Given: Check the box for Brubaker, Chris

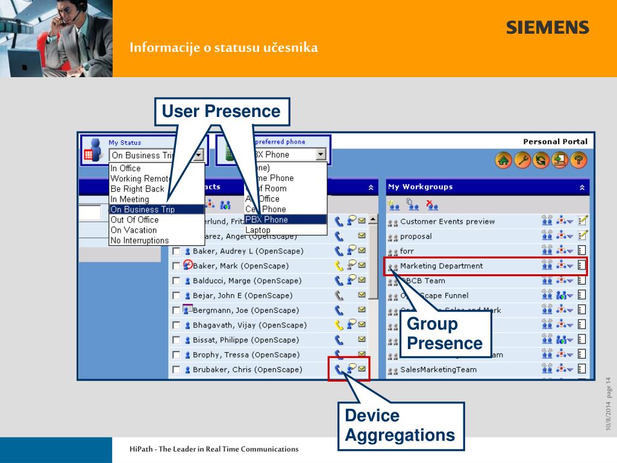Looking at the screenshot, I should (x=177, y=370).
